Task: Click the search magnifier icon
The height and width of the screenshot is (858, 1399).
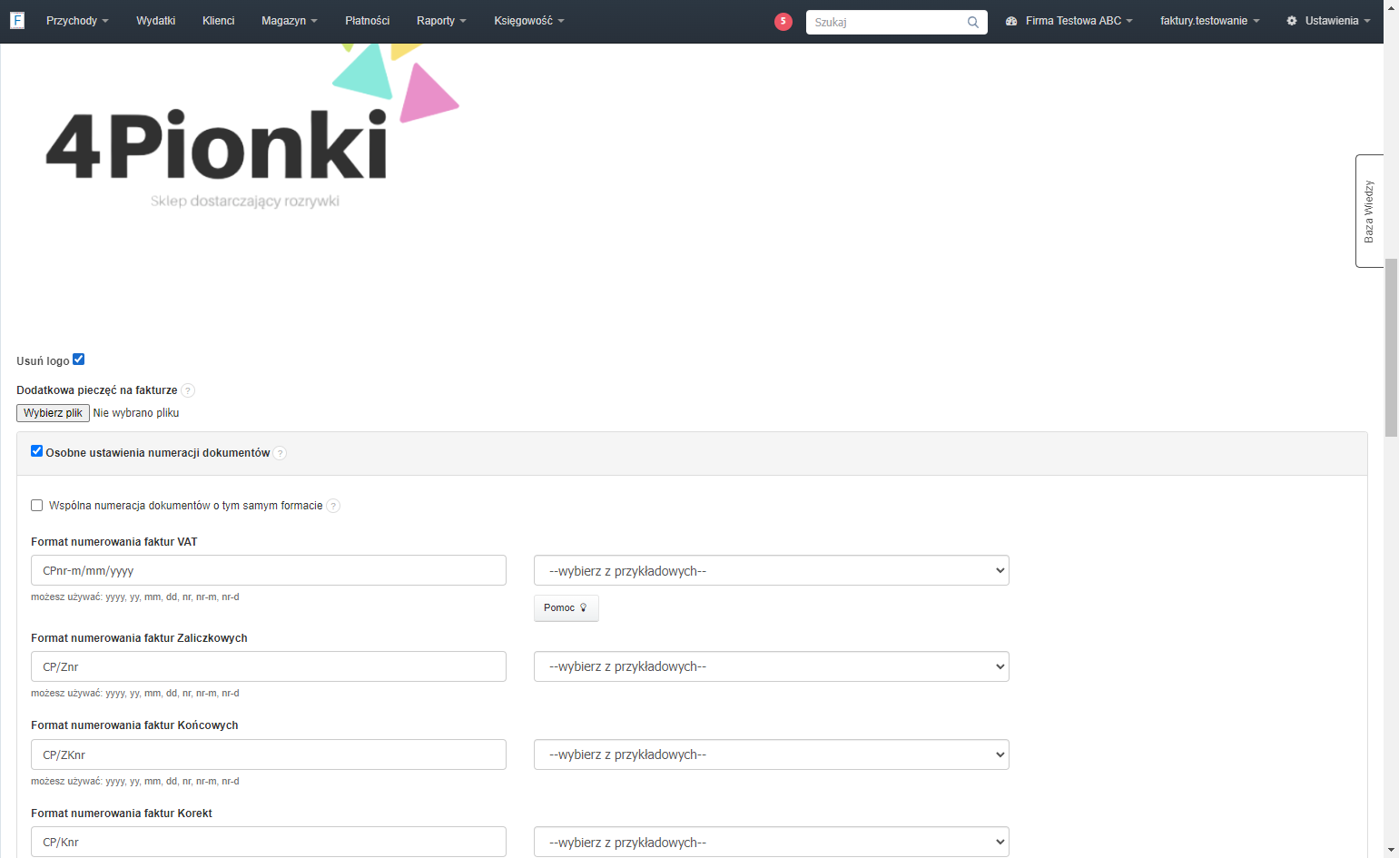Action: pyautogui.click(x=973, y=22)
